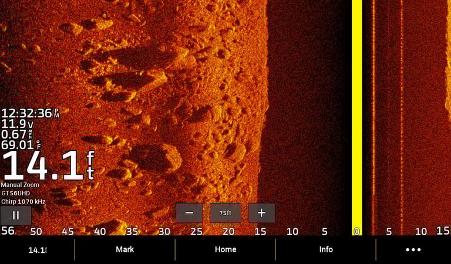This screenshot has width=451, height=264.
Task: Decrease range with minus button
Action: tap(189, 213)
